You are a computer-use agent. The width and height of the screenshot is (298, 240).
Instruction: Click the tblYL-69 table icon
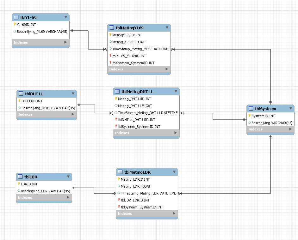[x=16, y=17]
